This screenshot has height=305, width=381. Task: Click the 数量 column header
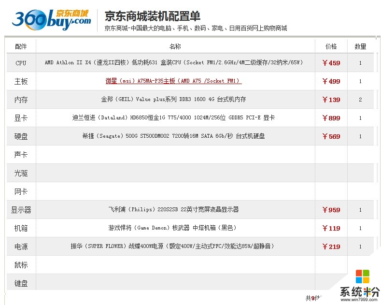(360, 46)
